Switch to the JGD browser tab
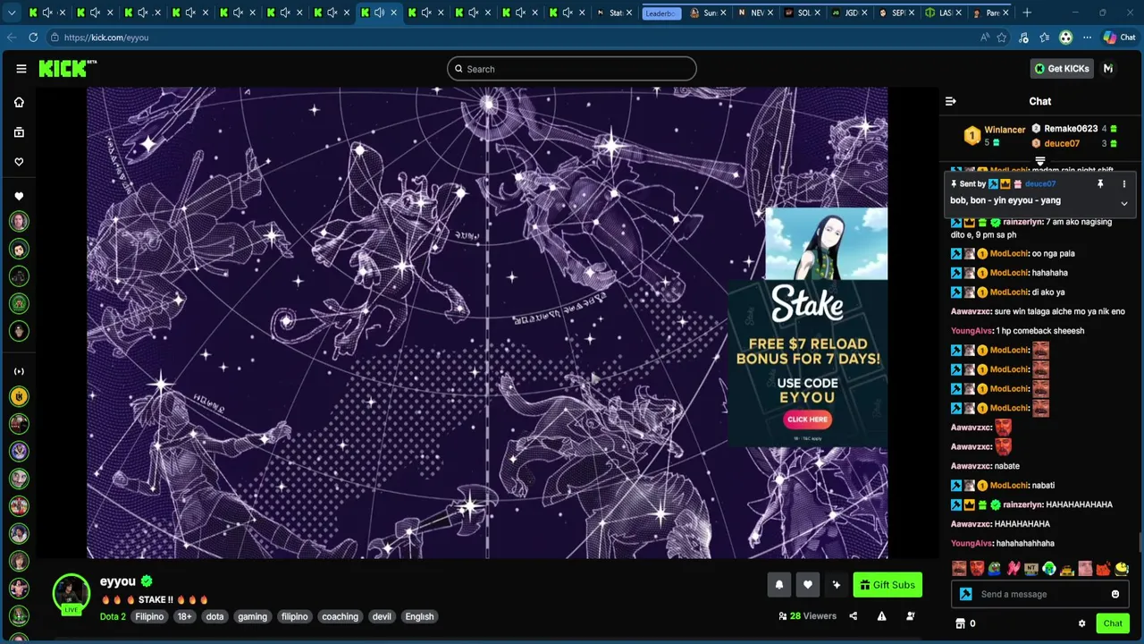 click(x=849, y=13)
